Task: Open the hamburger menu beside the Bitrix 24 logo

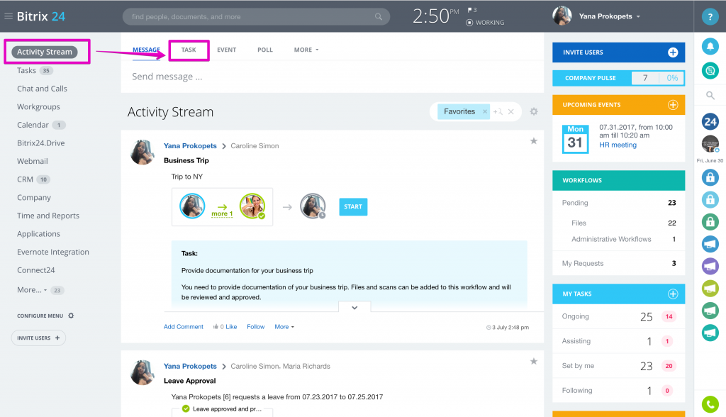Action: coord(9,16)
